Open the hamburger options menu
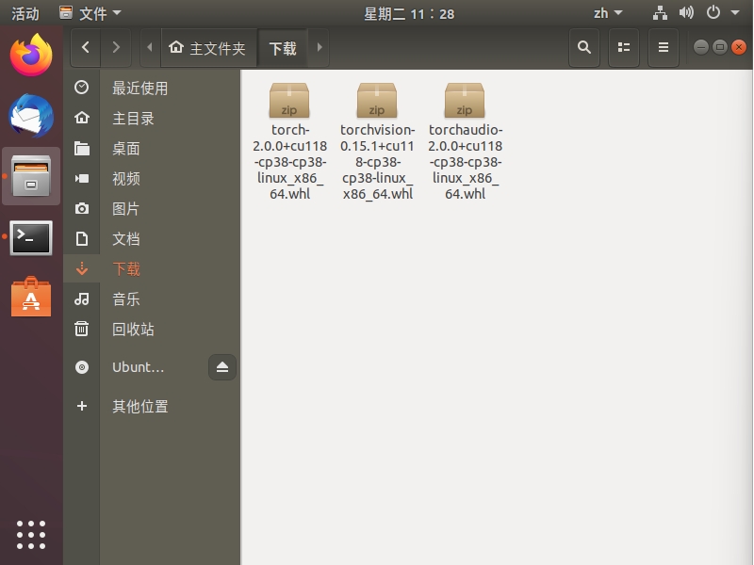 tap(663, 47)
